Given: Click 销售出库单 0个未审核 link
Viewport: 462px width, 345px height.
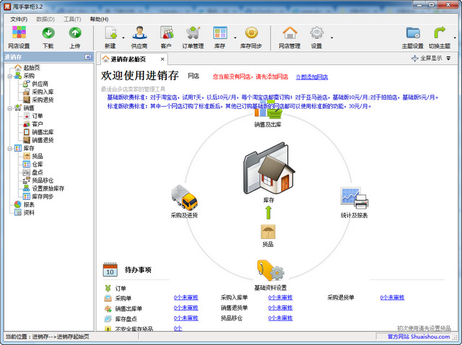Looking at the screenshot, I should [186, 308].
